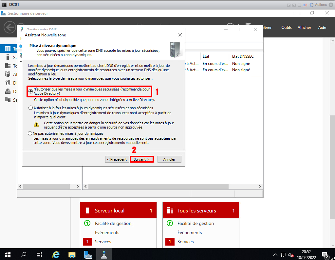Open the Afficher menu
Screen dimensions: 335x260
[x=304, y=28]
